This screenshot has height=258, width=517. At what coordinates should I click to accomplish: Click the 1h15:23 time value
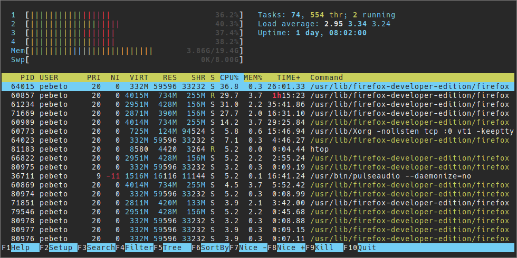click(289, 95)
